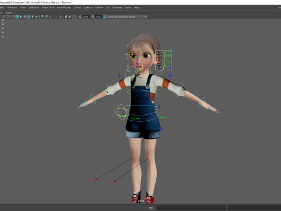This screenshot has height=211, width=281.
Task: Click the Gamma value field showing 1.00
Action: coord(98,16)
